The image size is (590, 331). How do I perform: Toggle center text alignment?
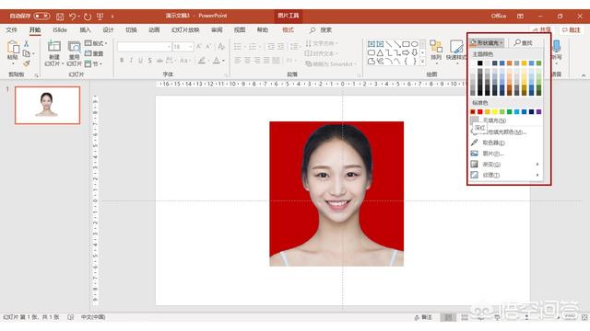[x=247, y=60]
